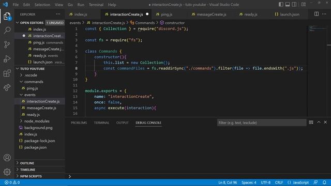Switch to the ready.js editor tab
331x186 pixels.
(x=250, y=14)
